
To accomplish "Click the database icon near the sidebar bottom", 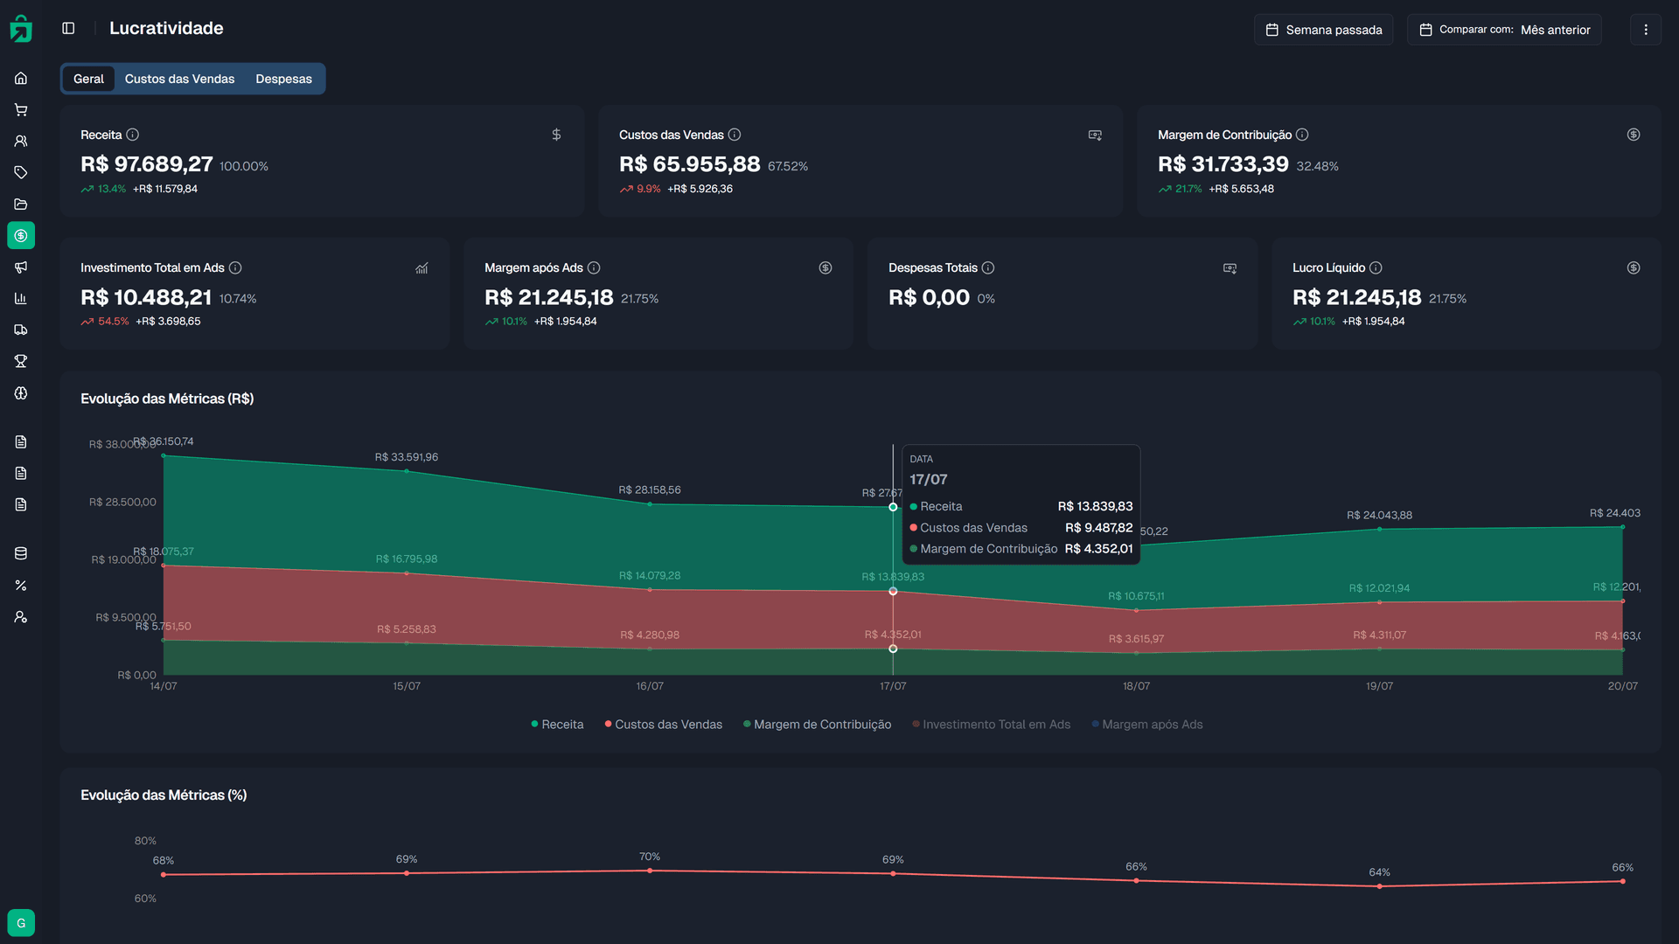I will tap(21, 552).
